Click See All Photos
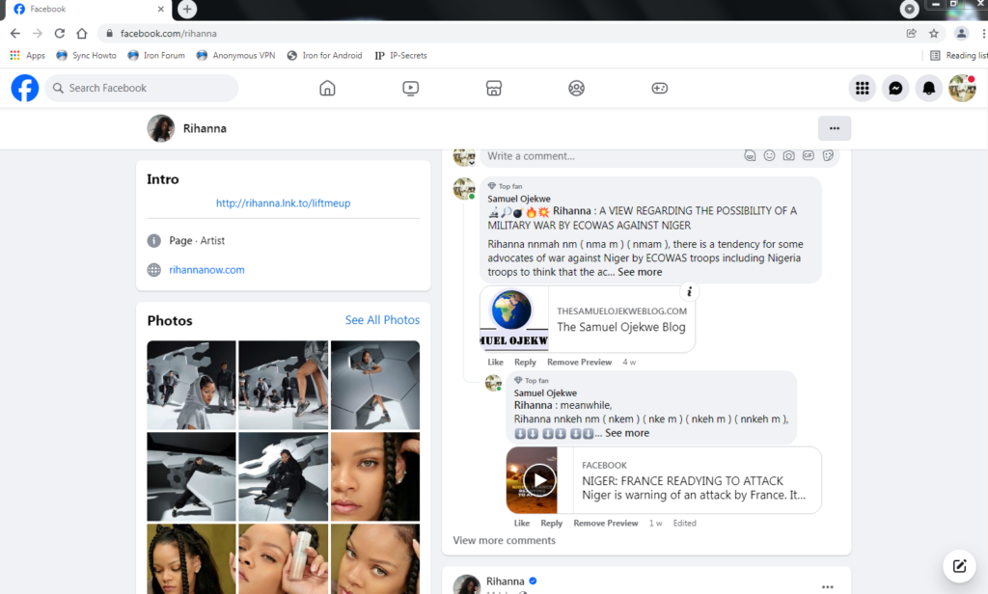The image size is (988, 594). point(382,320)
